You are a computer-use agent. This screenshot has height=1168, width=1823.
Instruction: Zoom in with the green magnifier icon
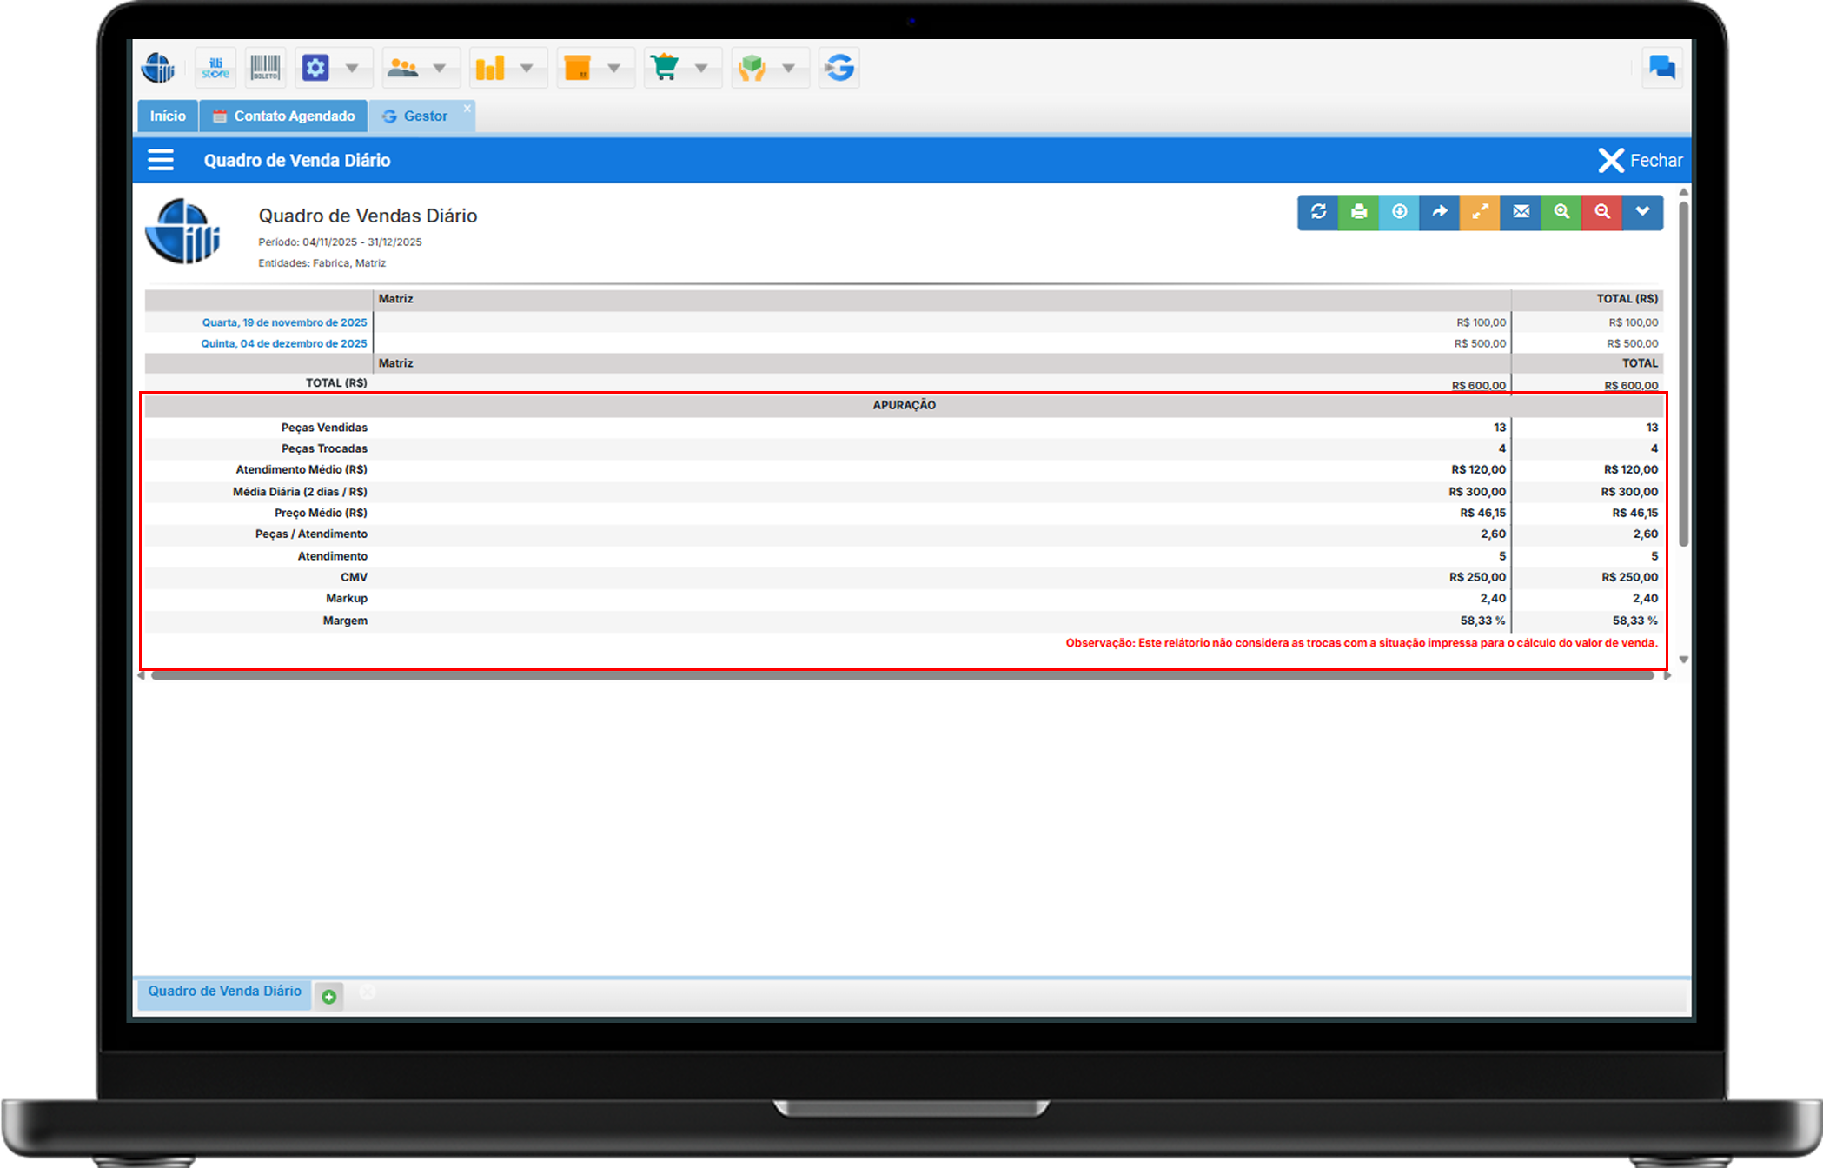pyautogui.click(x=1561, y=212)
